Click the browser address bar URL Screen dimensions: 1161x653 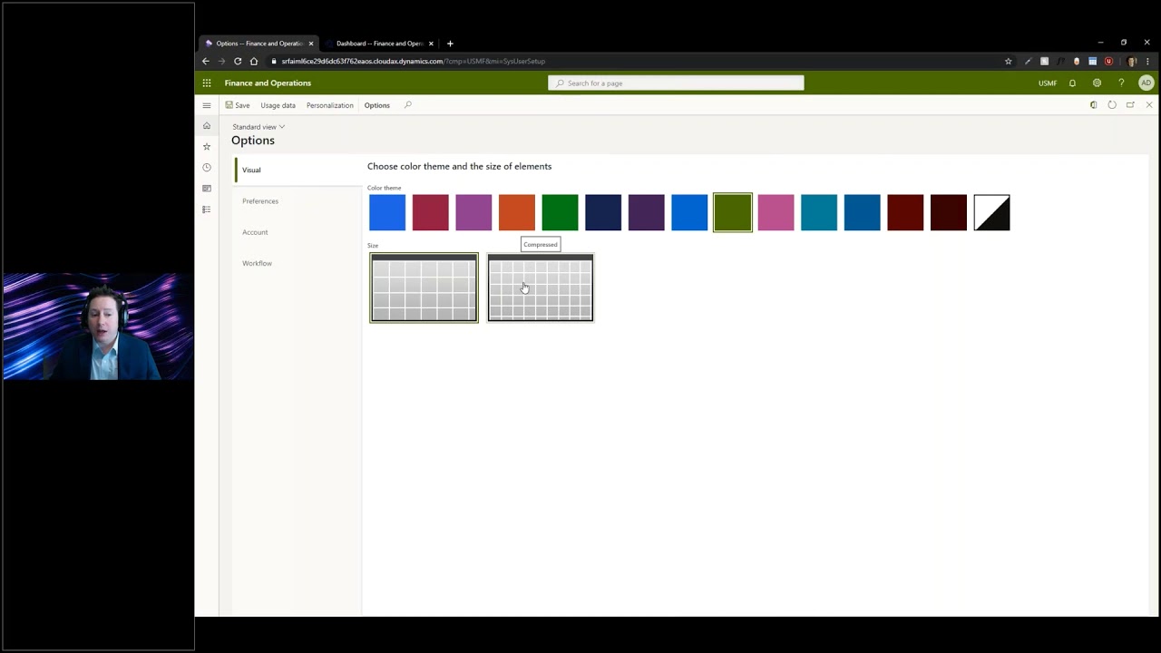pyautogui.click(x=413, y=61)
